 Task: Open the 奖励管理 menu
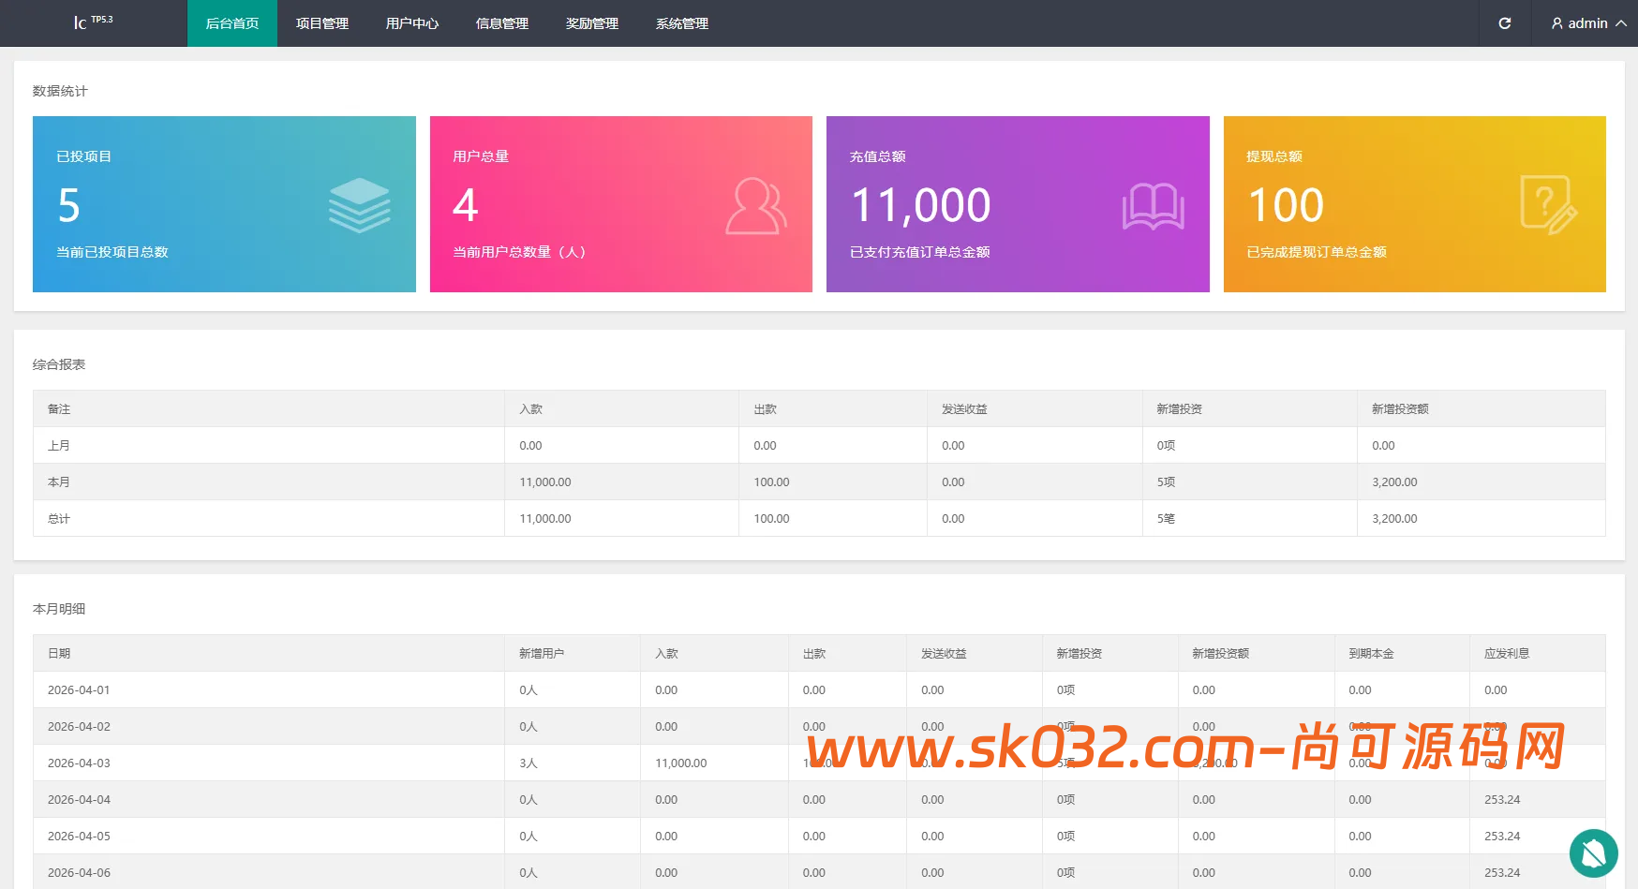592,23
